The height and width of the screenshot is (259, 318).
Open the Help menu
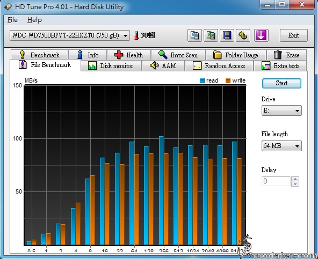click(34, 20)
